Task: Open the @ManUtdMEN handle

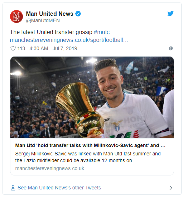Action: [43, 20]
